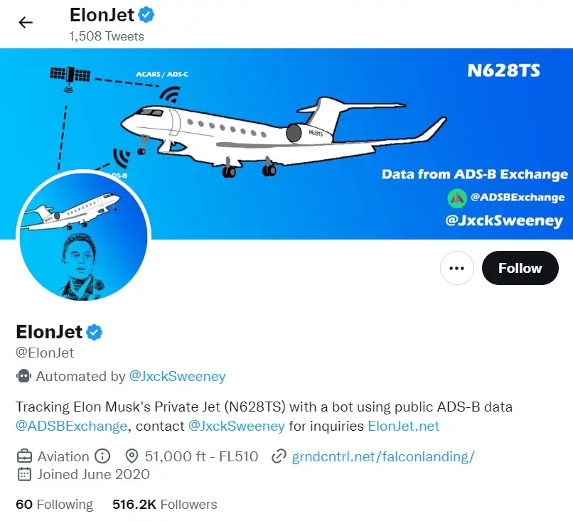Open the more options ellipsis menu
Viewport: 573px width, 521px height.
click(457, 268)
